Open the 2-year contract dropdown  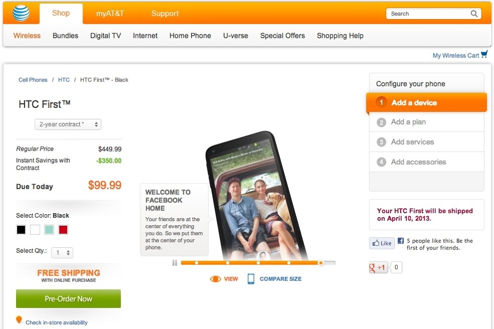68,124
